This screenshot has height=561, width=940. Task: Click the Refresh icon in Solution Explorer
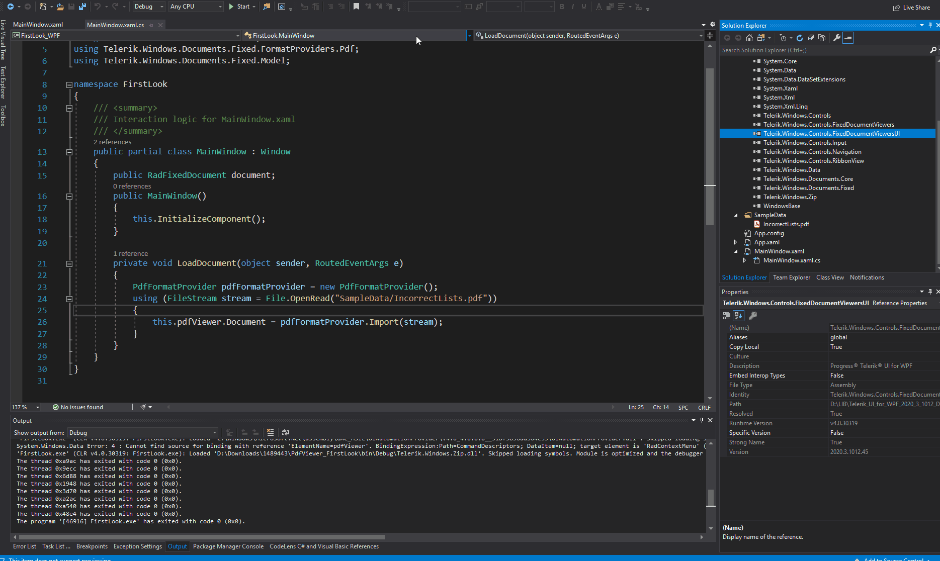pyautogui.click(x=800, y=38)
